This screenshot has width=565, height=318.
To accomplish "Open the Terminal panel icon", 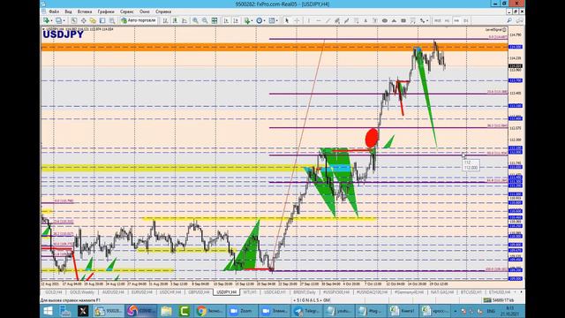I will click(102, 20).
